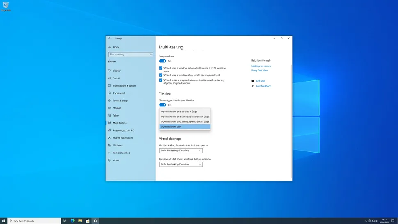Screen dimensions: 398x224
Task: Uncheck show what I can snap next to it
Action: coord(161,75)
